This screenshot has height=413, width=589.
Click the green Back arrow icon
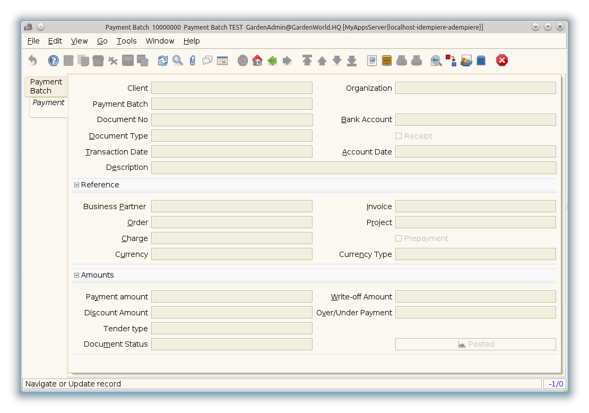(272, 61)
